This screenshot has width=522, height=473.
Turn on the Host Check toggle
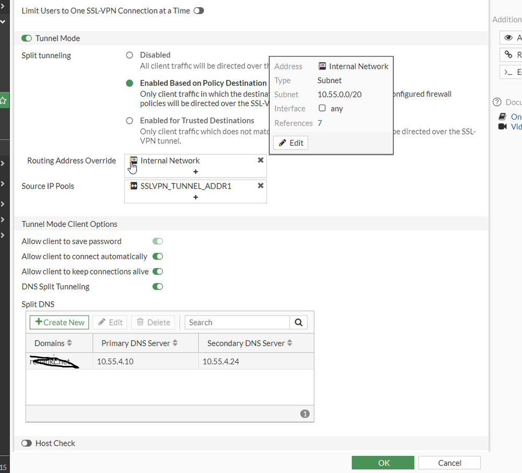click(x=27, y=443)
